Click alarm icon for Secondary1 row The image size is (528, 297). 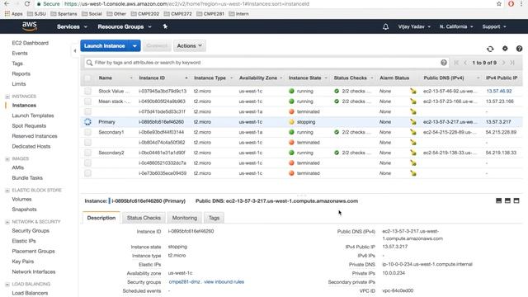(x=413, y=132)
